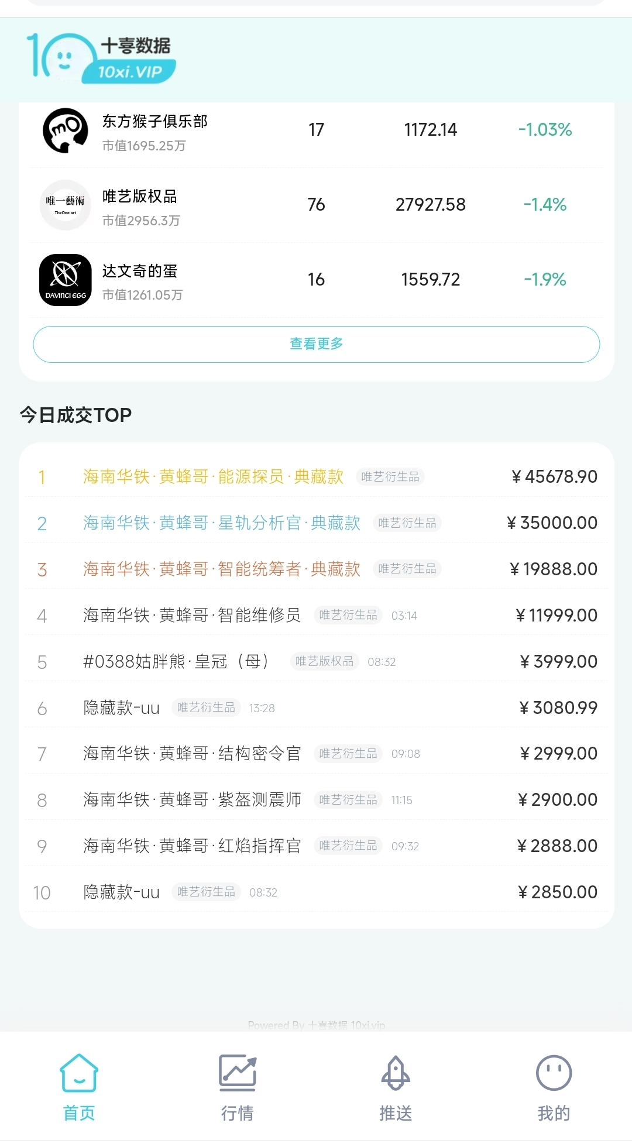Screen dimensions: 632x1147
Task: Open the 智能统筹者·典藏款 listing
Action: click(317, 569)
